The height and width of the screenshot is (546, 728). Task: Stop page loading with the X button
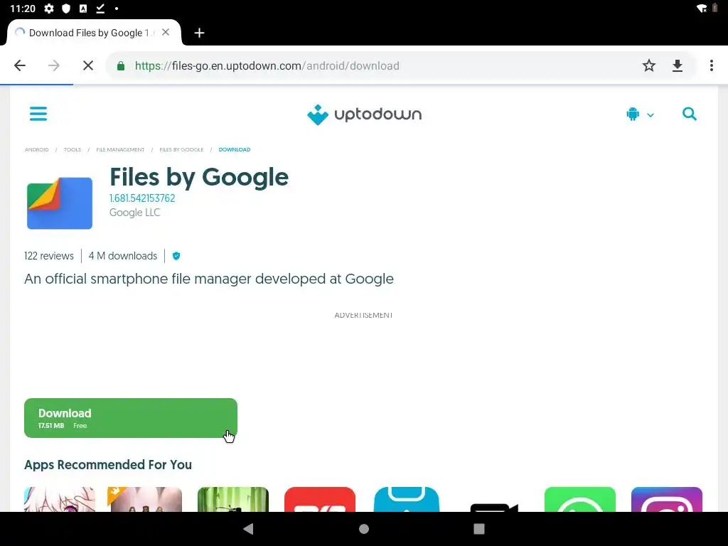click(87, 65)
